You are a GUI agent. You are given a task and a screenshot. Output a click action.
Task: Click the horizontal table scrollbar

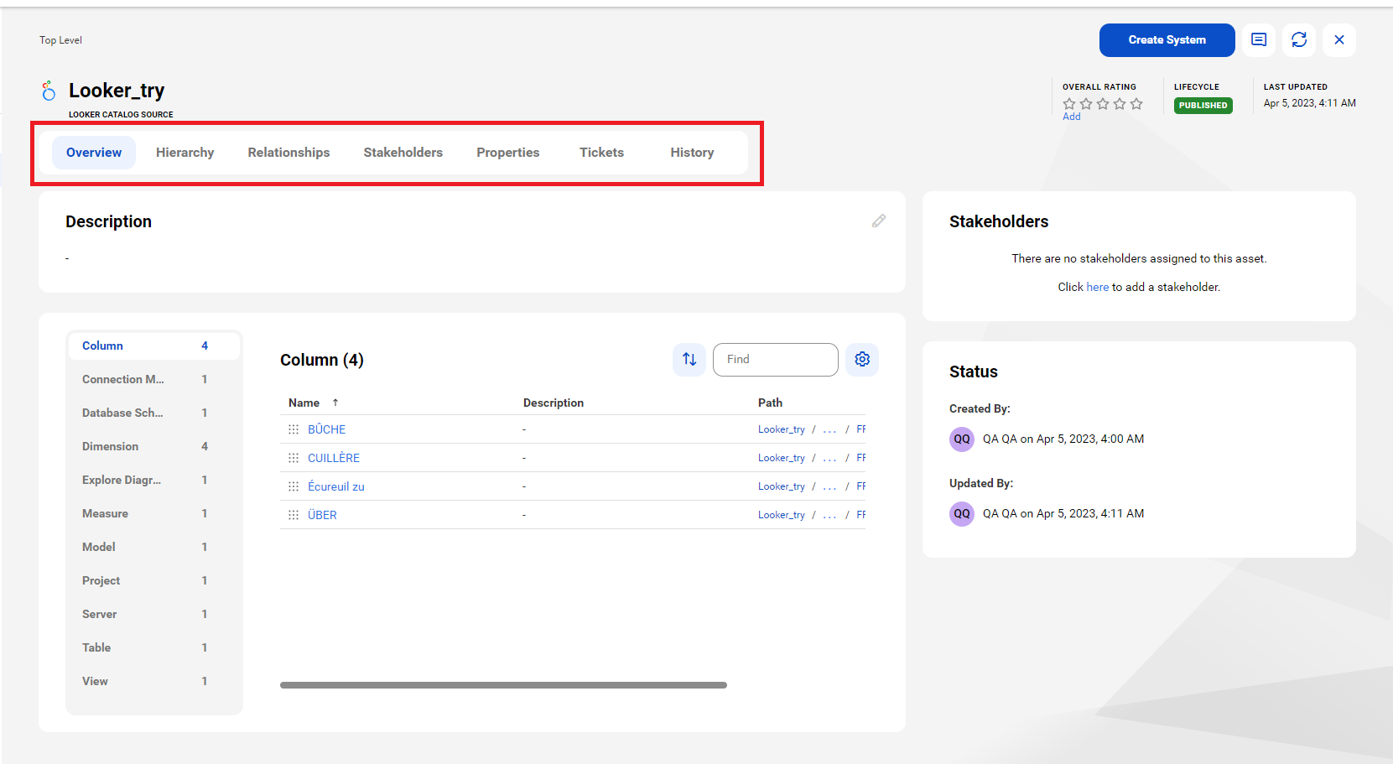(x=503, y=685)
